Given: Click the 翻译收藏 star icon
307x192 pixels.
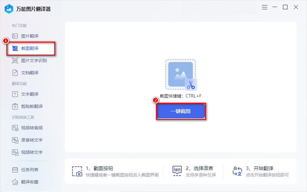Looking at the screenshot, I should coord(15,182).
